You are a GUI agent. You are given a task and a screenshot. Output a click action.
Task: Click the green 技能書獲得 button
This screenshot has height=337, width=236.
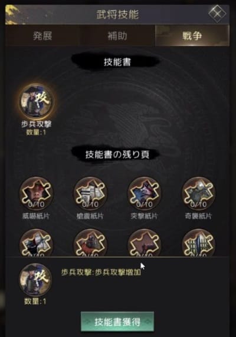[x=117, y=322]
